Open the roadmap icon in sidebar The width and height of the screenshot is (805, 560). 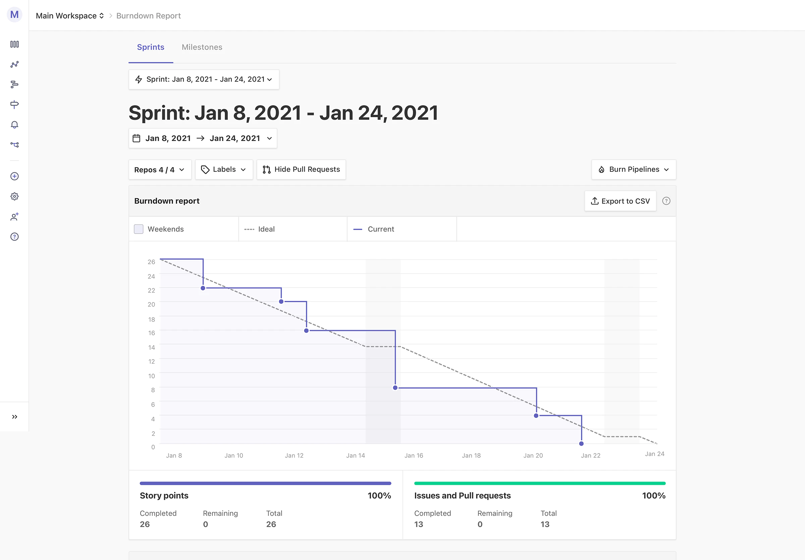[14, 84]
